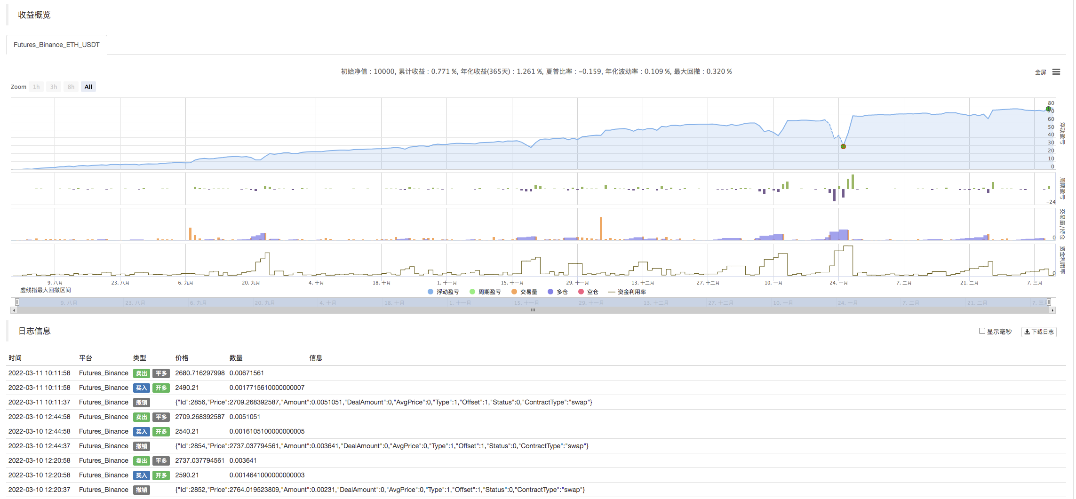
Task: Hide 资金利用率 line via legend
Action: (x=627, y=292)
